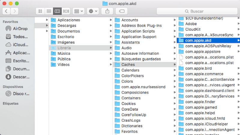Select the Autosave Information folder
Image resolution: width=240 pixels, height=135 pixels.
click(x=145, y=53)
